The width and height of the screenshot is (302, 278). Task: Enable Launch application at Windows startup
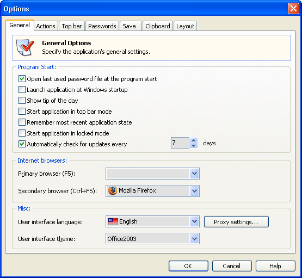[x=22, y=90]
